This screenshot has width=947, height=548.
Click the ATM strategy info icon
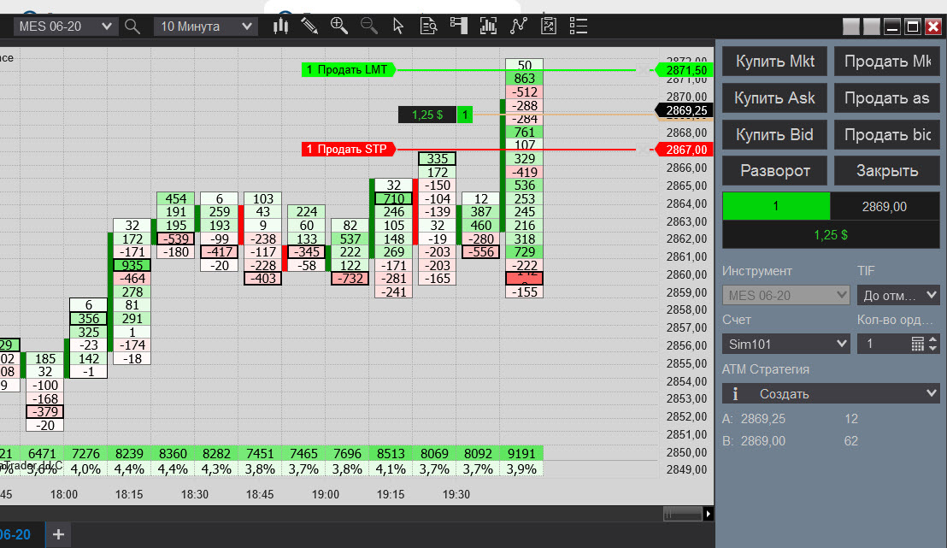(735, 394)
